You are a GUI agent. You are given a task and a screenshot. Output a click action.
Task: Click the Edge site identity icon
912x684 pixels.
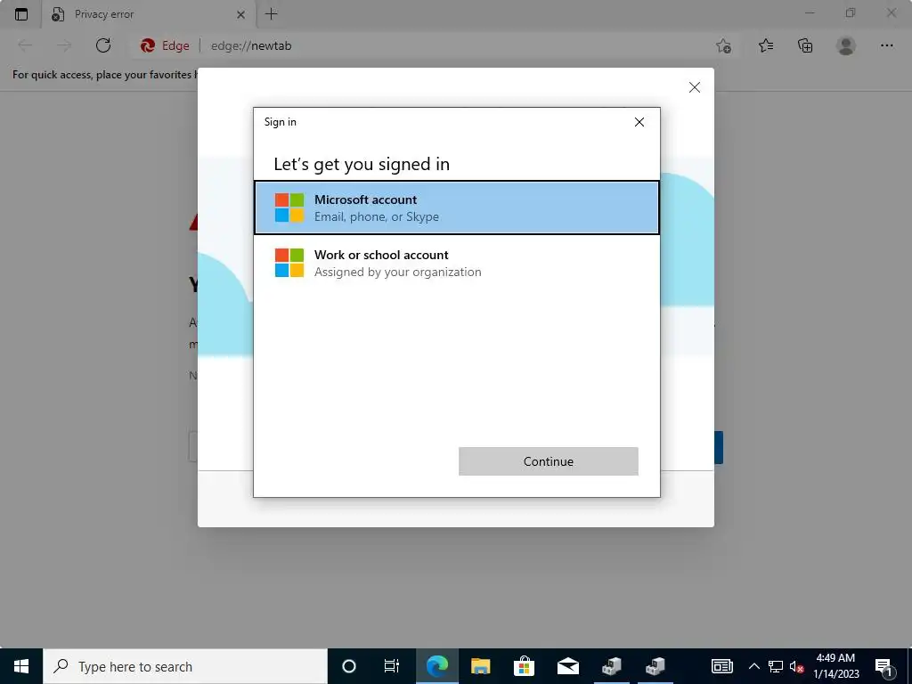click(165, 45)
